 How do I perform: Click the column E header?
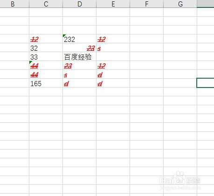click(113, 4)
